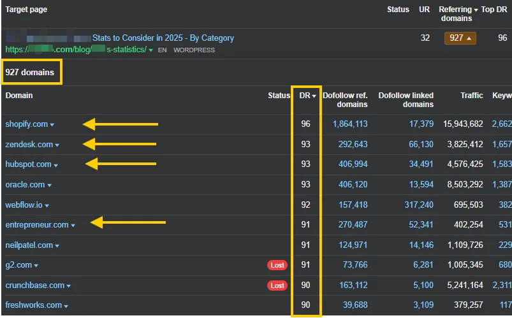The width and height of the screenshot is (512, 318).
Task: Expand dropdown arrow beside oracle.com
Action: point(49,185)
